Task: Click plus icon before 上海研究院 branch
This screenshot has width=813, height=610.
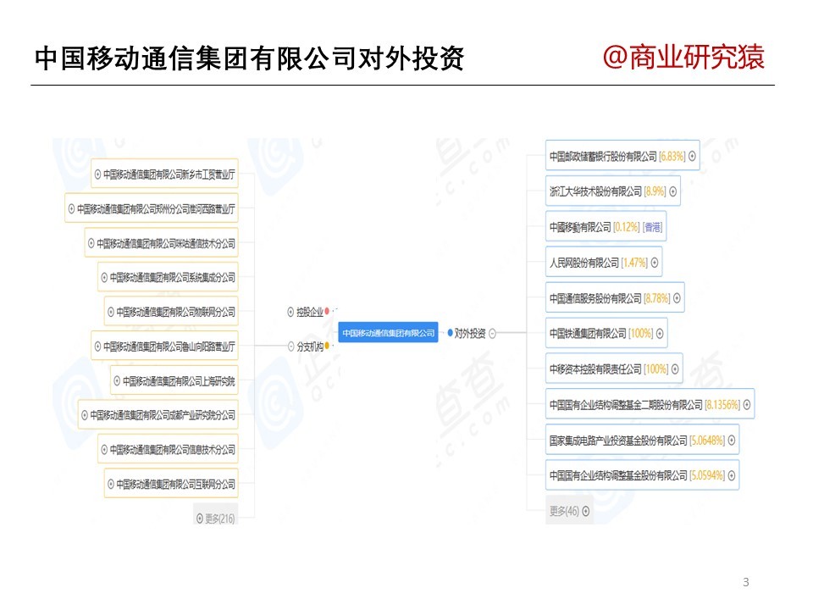Action: (x=117, y=381)
